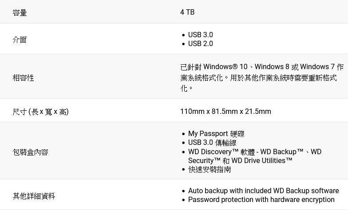Click the USB 3.0 傳輸線 list item
The width and height of the screenshot is (348, 210).
(x=212, y=143)
